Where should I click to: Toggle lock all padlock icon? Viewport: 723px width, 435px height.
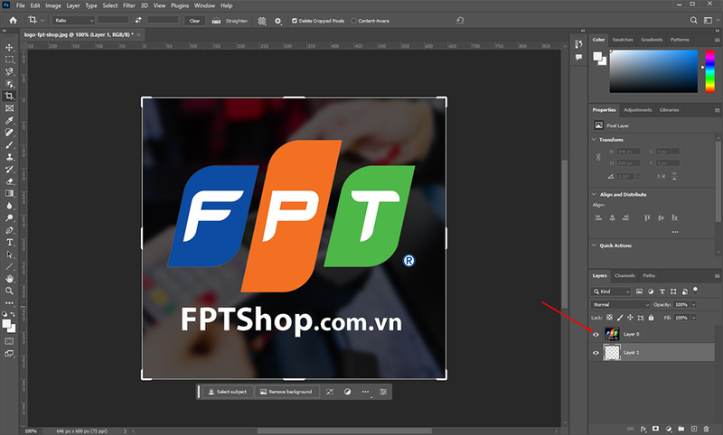[x=651, y=318]
